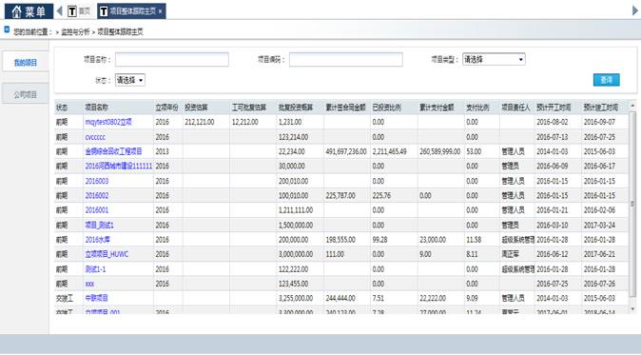Viewport: 641px width, 355px height.
Task: Click the payment ratio 11.58
Action: pyautogui.click(x=474, y=240)
